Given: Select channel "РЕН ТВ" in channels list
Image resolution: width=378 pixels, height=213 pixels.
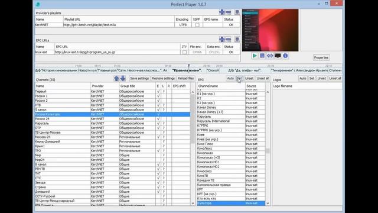Looking at the screenshot, I should 112,169.
